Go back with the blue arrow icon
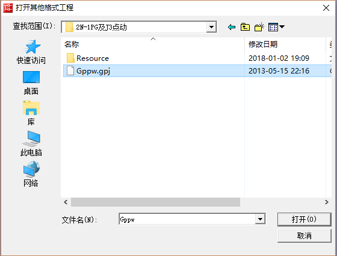Viewport: 337px width, 256px height. click(232, 27)
